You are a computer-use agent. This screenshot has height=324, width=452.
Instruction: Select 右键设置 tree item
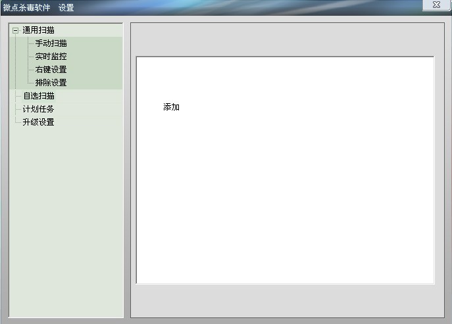tap(51, 70)
